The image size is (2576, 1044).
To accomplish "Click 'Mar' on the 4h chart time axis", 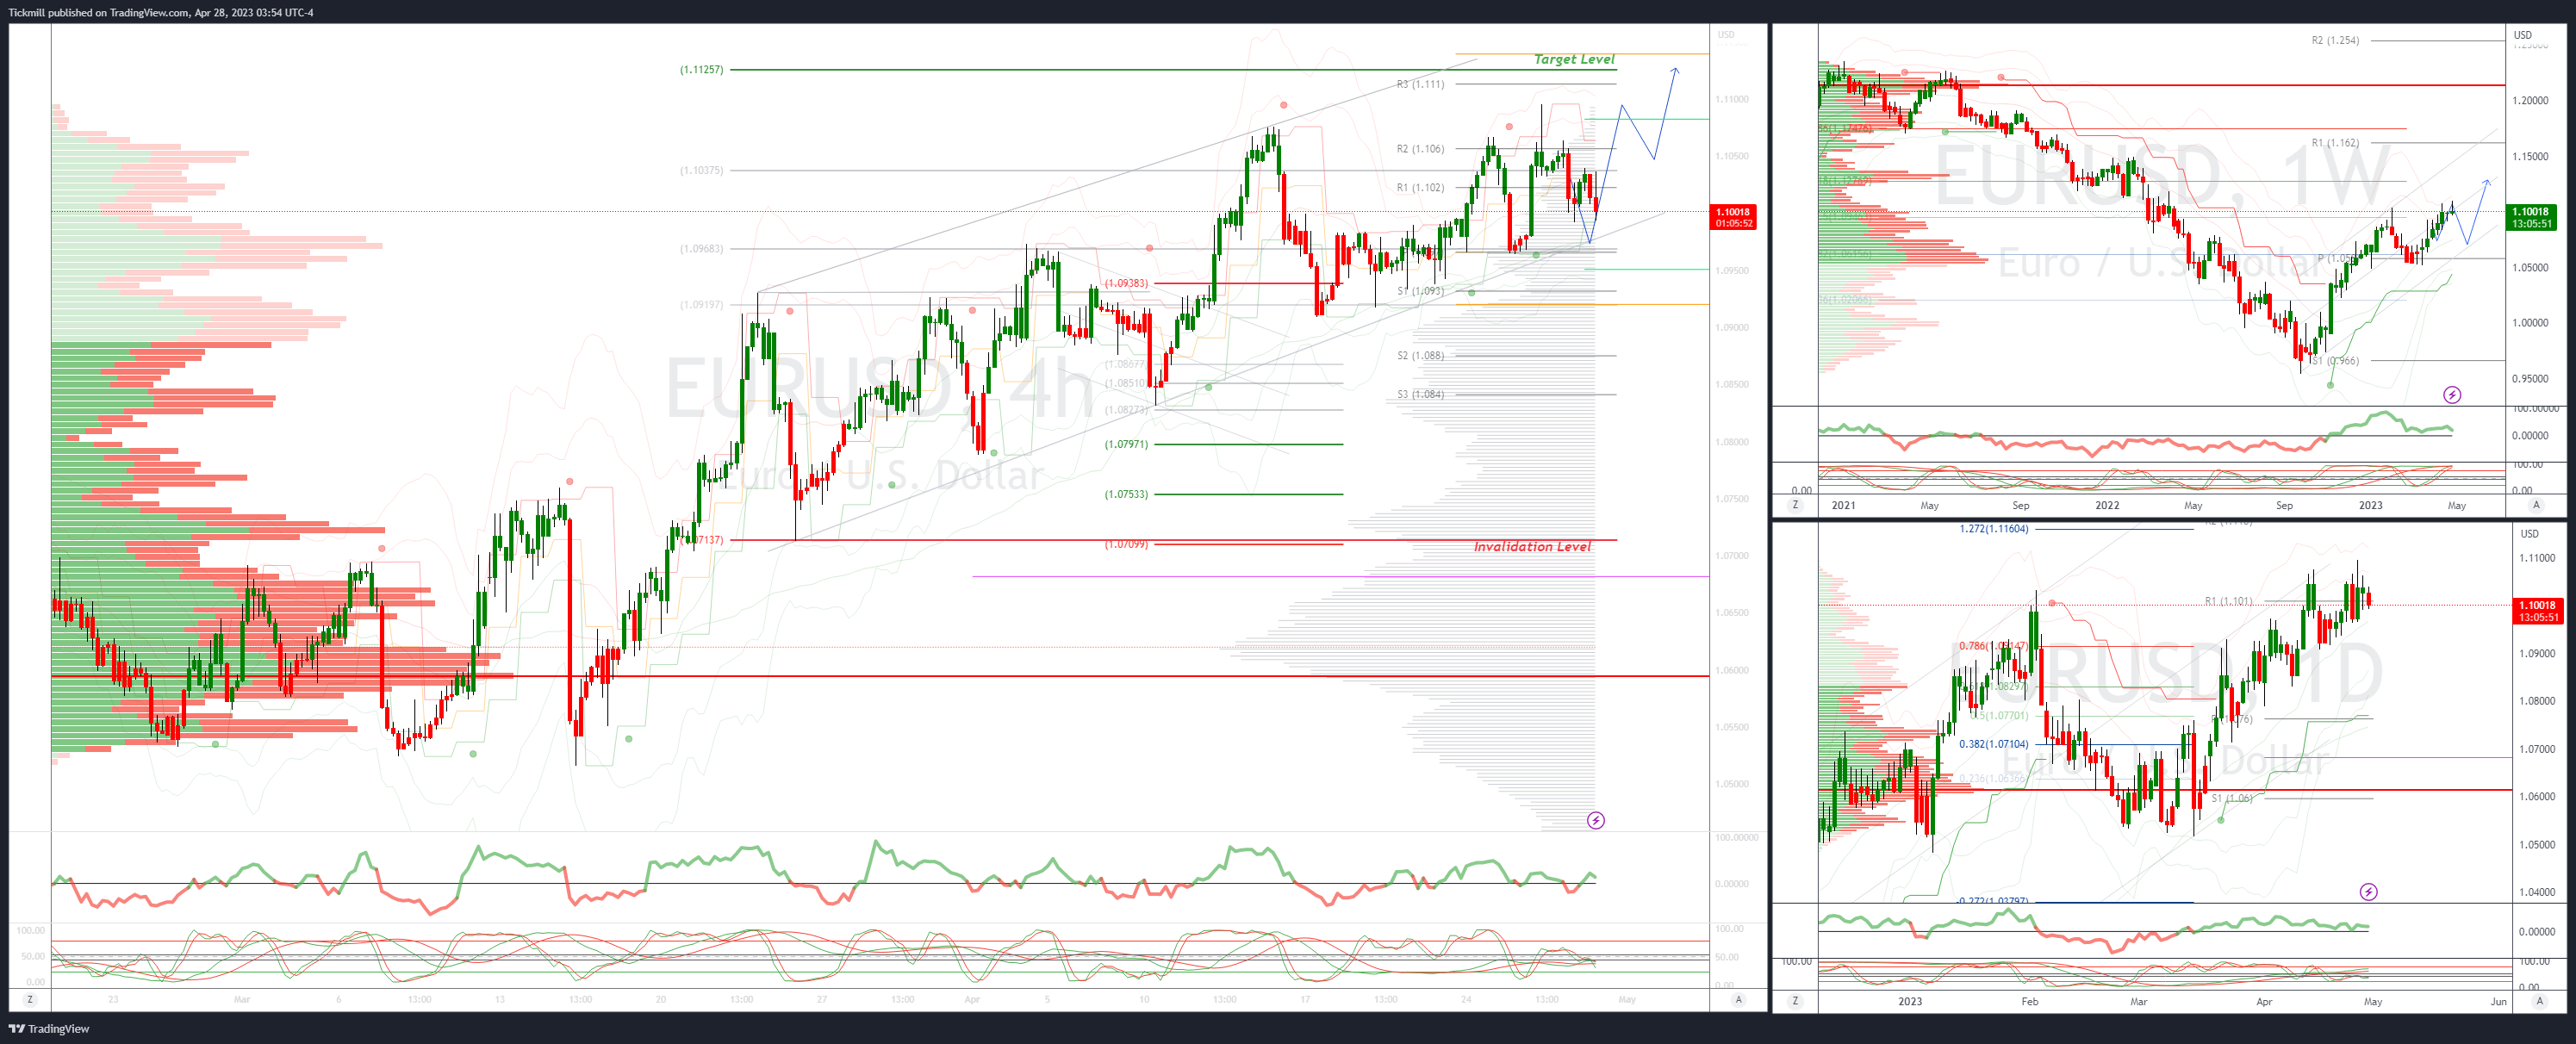I will [x=242, y=999].
